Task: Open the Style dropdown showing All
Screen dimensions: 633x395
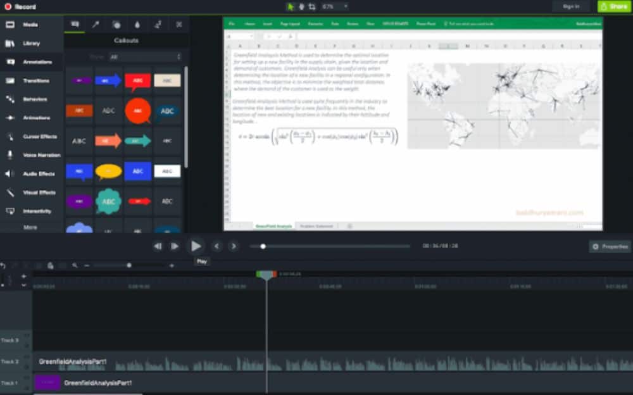Action: pos(146,57)
